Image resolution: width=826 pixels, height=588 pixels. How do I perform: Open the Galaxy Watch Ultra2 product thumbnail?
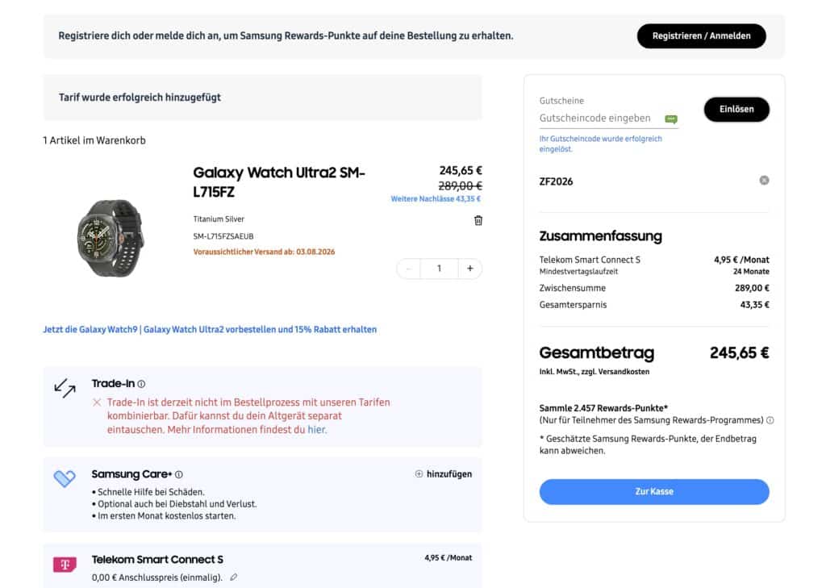111,238
